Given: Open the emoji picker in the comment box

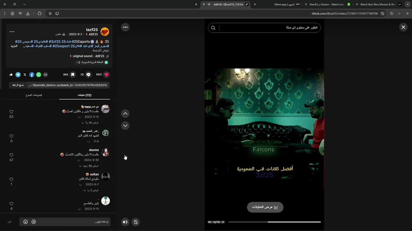Looking at the screenshot, I should tap(25, 222).
